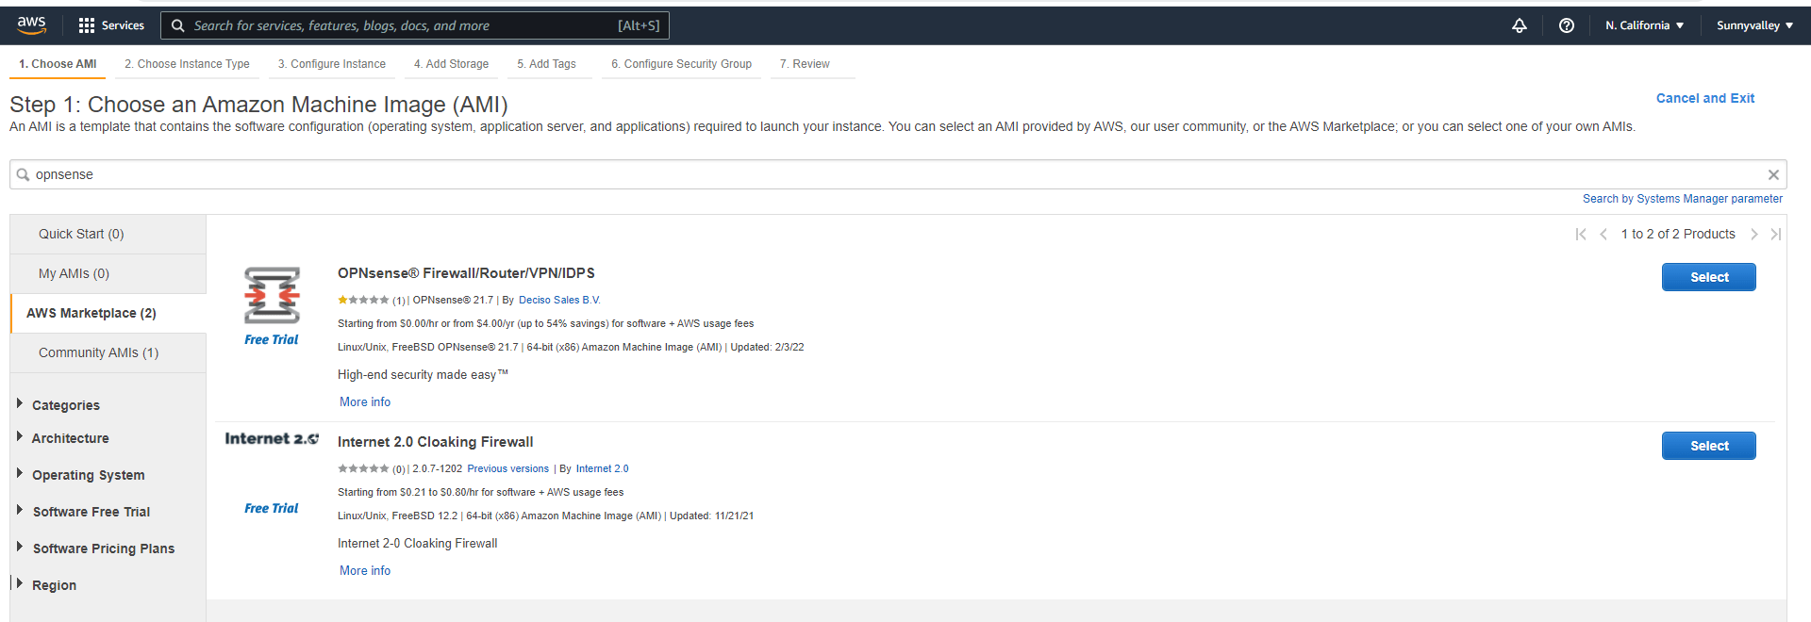Expand the Software Free Trial filter
The height and width of the screenshot is (622, 1811).
(84, 512)
